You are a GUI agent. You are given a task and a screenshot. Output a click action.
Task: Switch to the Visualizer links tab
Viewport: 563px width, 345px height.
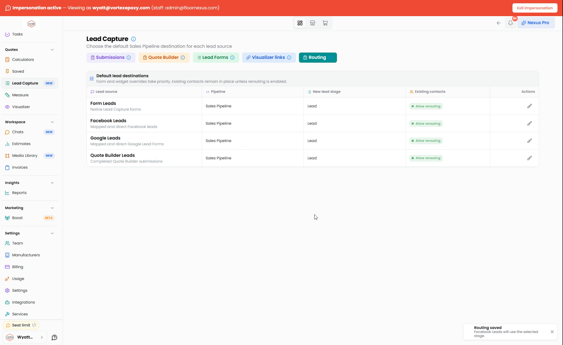click(269, 58)
